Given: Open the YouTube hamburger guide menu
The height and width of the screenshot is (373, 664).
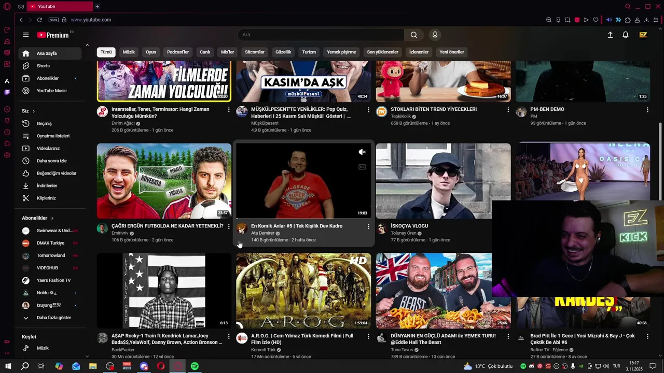Looking at the screenshot, I should (x=26, y=35).
